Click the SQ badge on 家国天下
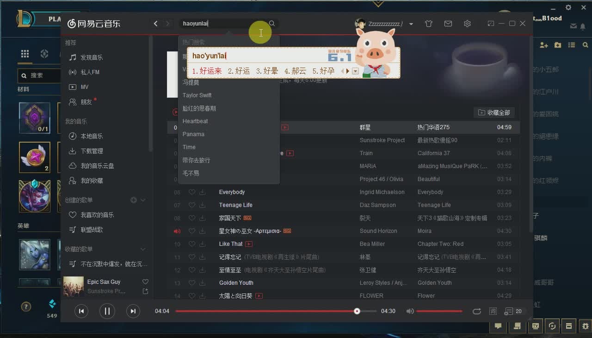Viewport: 592px width, 338px height. 247,218
